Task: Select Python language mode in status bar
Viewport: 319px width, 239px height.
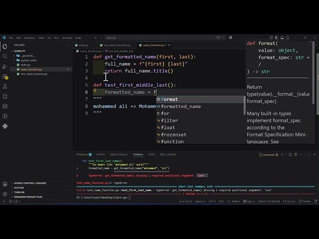Action: [236, 201]
